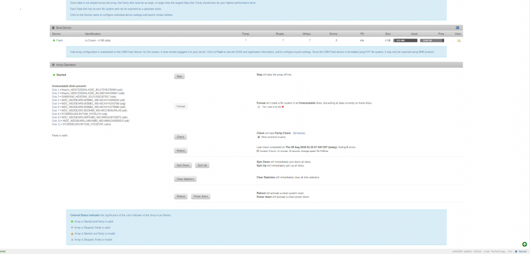Click the 'vfat' file system value

(361, 40)
